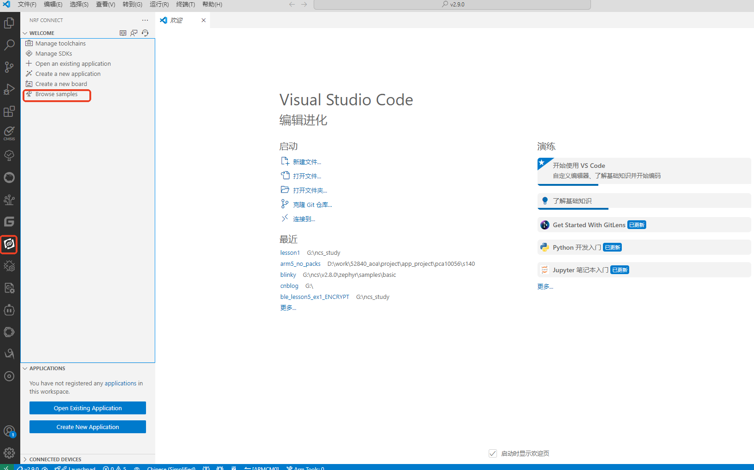
Task: Open the 选择(S) menu
Action: click(79, 4)
